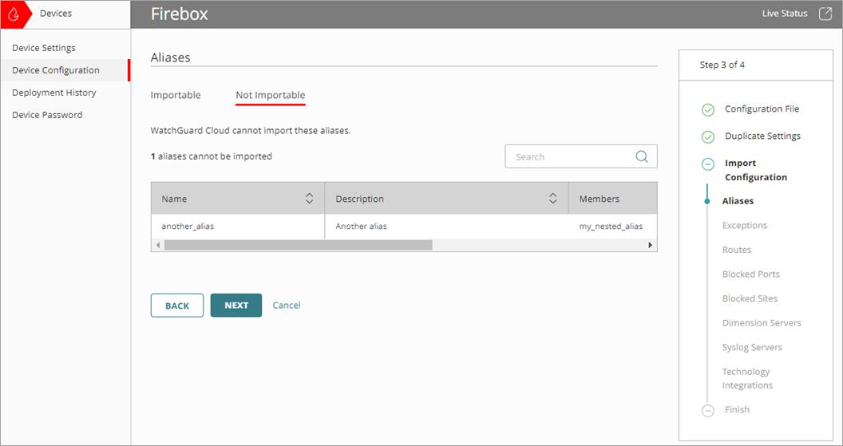Screen dimensions: 843x446
Task: Click the Routes substep in wizard
Action: [737, 250]
